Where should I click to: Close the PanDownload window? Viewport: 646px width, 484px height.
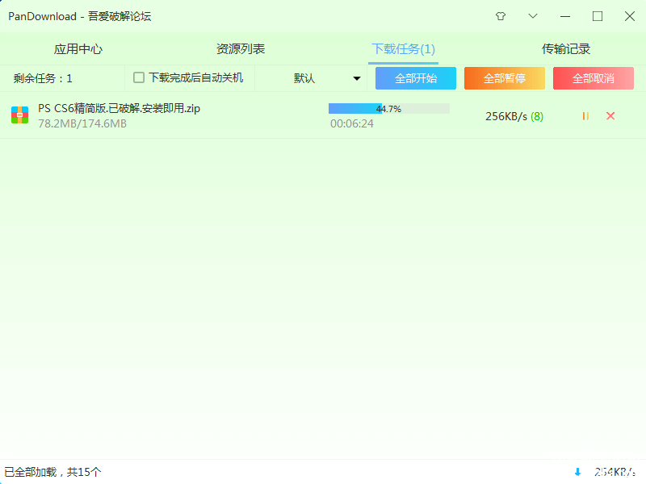coord(630,16)
